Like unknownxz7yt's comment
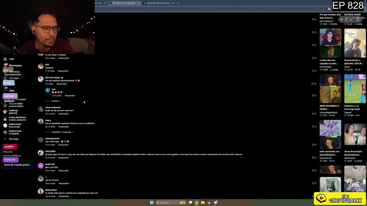This screenshot has height=206, width=367. (x=313, y=145)
